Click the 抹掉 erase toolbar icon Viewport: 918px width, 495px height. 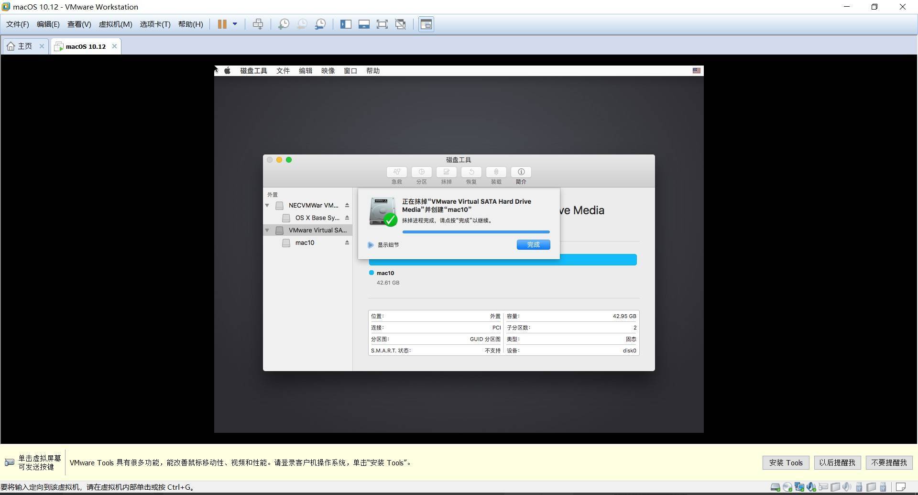(x=447, y=172)
